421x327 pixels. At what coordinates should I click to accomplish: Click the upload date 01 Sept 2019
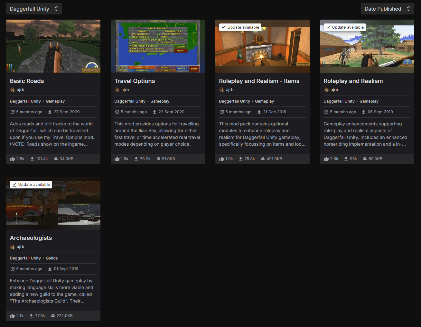66,269
